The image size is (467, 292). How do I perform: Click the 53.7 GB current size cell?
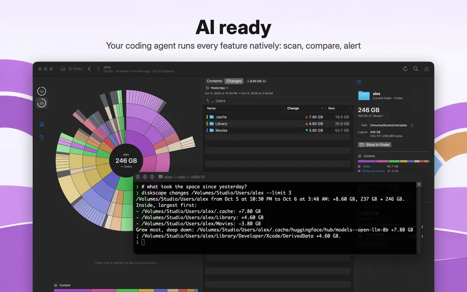click(x=342, y=130)
